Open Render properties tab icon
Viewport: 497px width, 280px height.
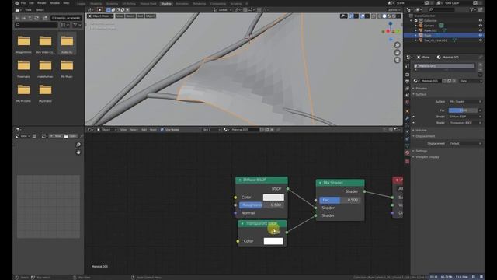click(407, 75)
